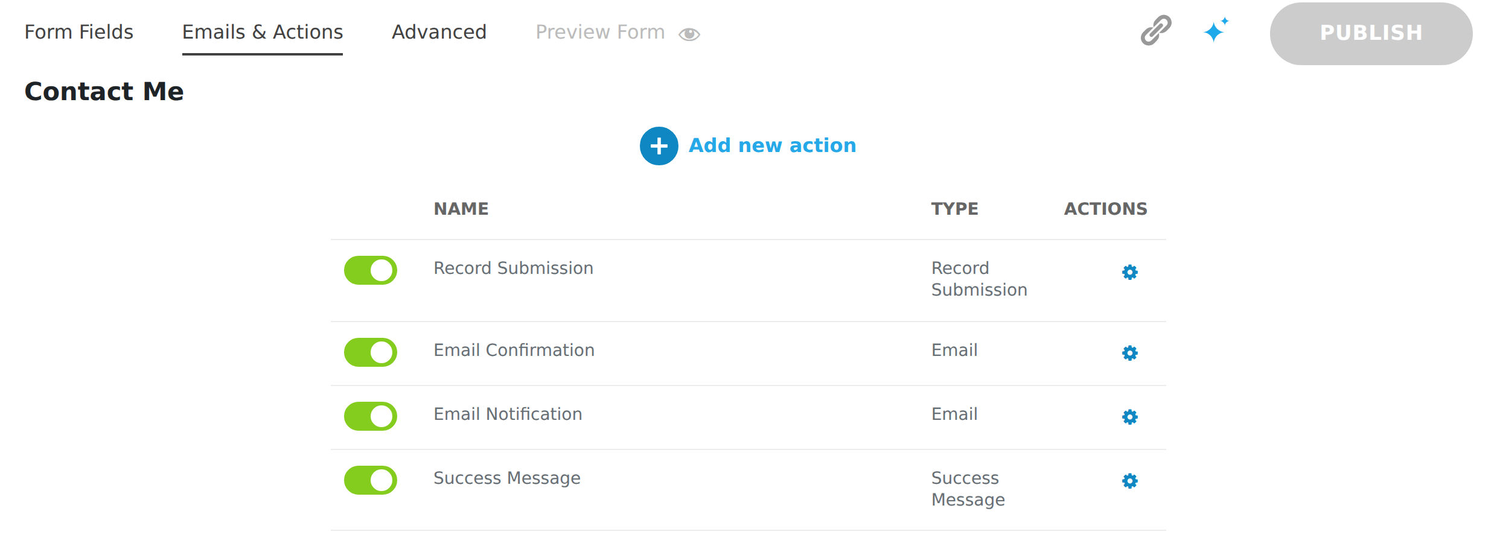Select the Record Submission action name

click(x=513, y=268)
